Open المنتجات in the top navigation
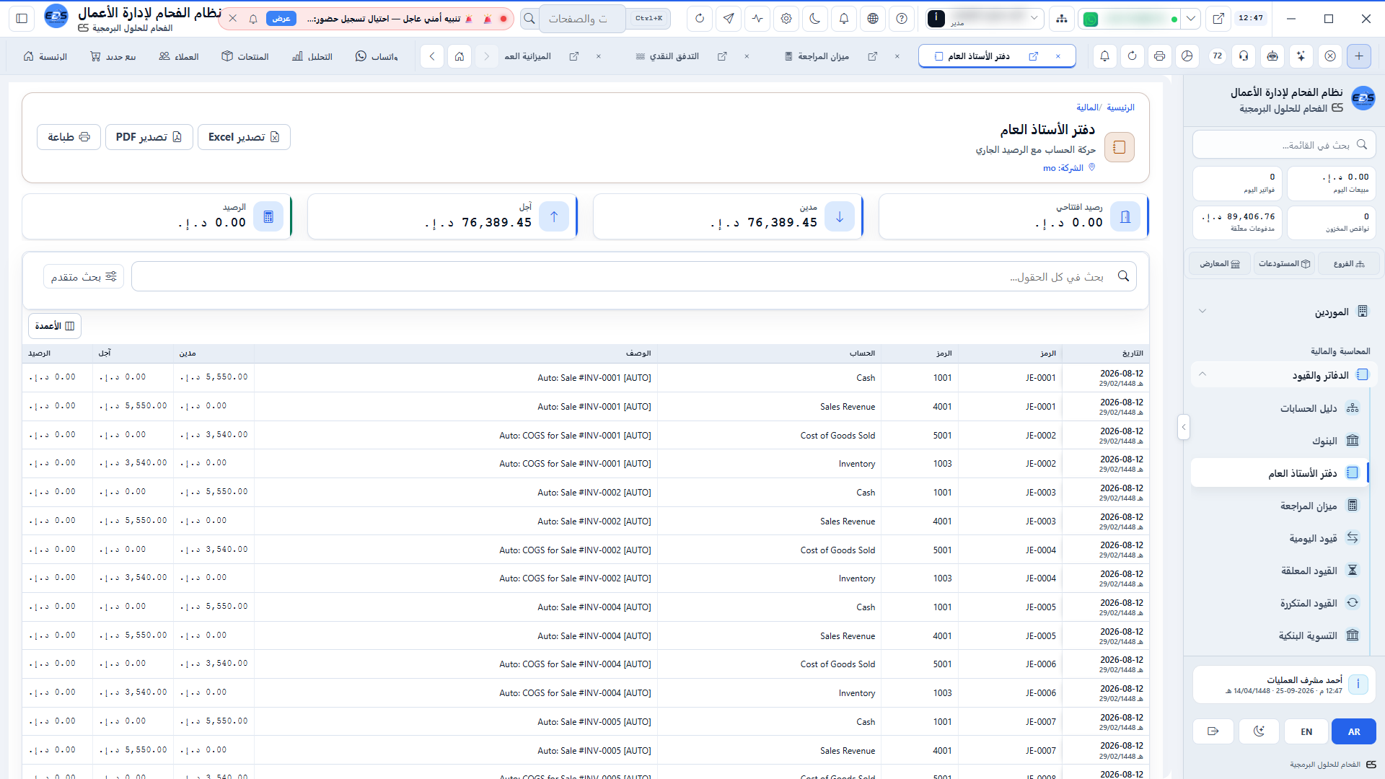The width and height of the screenshot is (1385, 779). point(245,56)
